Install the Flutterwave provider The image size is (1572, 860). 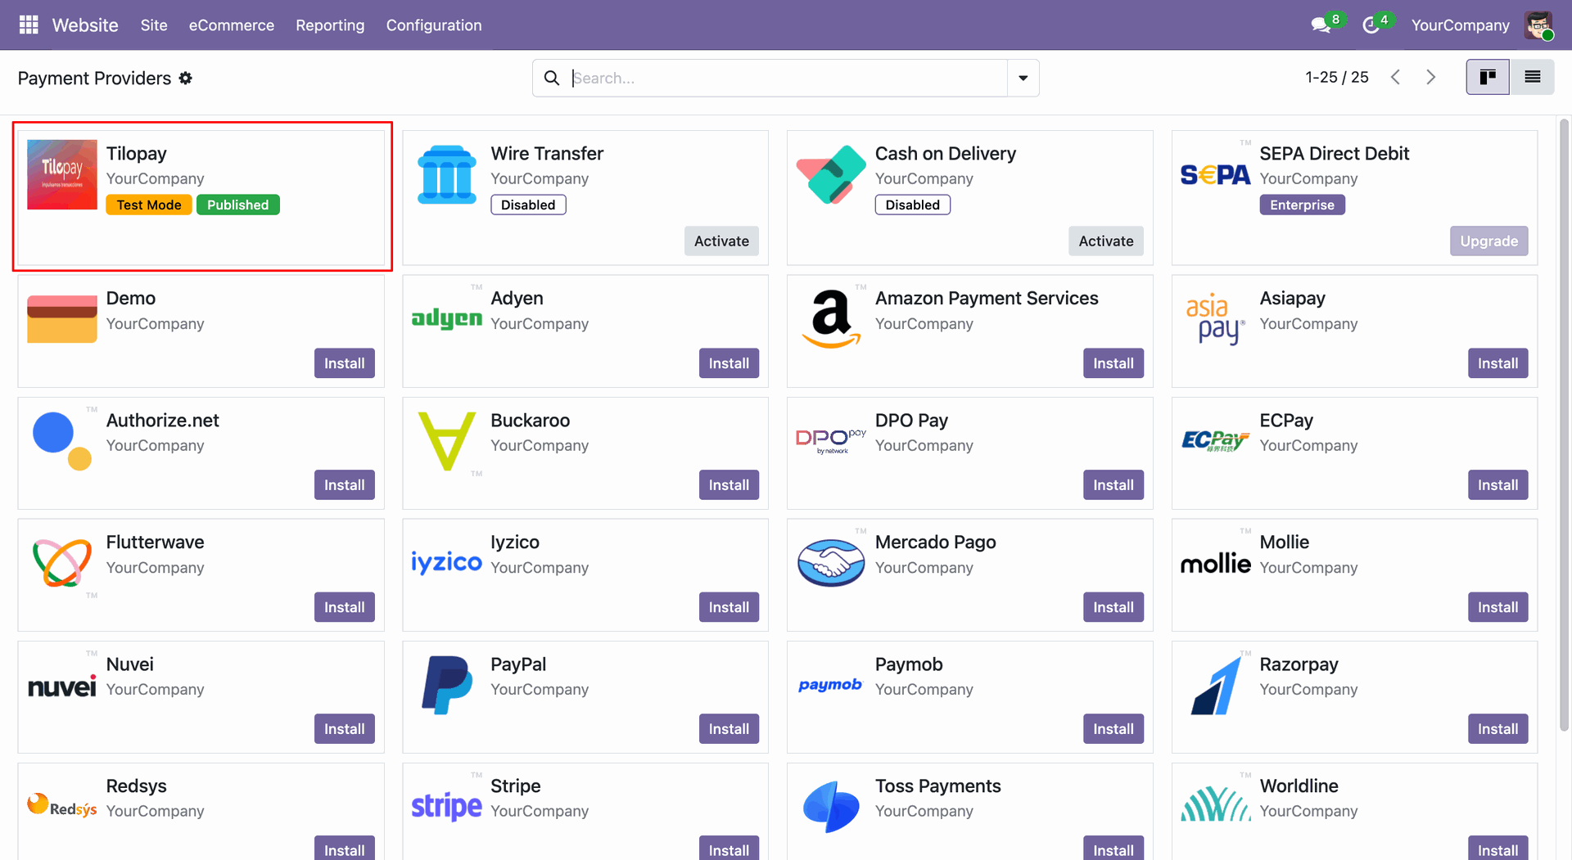(x=345, y=606)
